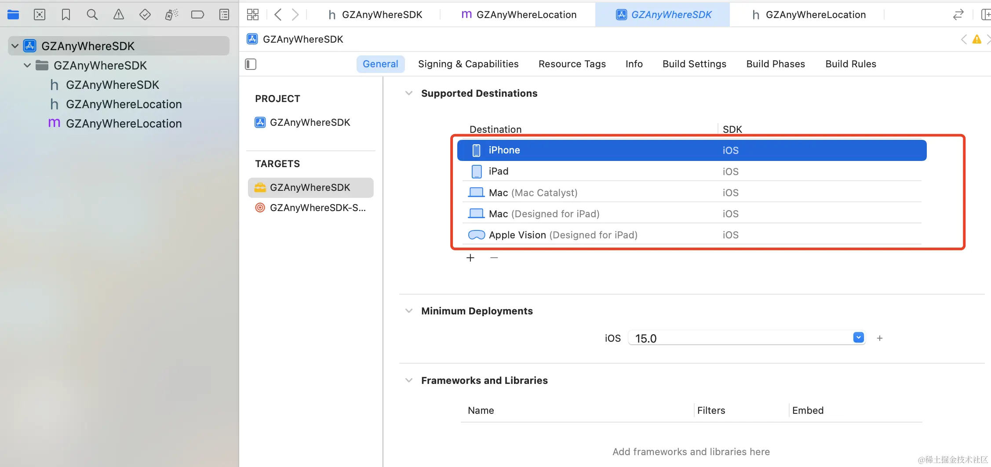991x467 pixels.
Task: Open the iOS deployment version dropdown
Action: [858, 338]
